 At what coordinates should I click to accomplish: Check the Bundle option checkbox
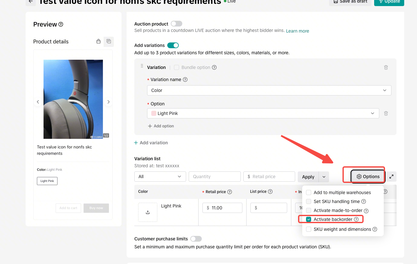coord(177,67)
